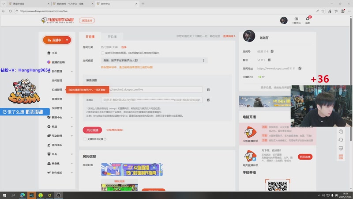Copy the rtmp push address

(x=208, y=89)
